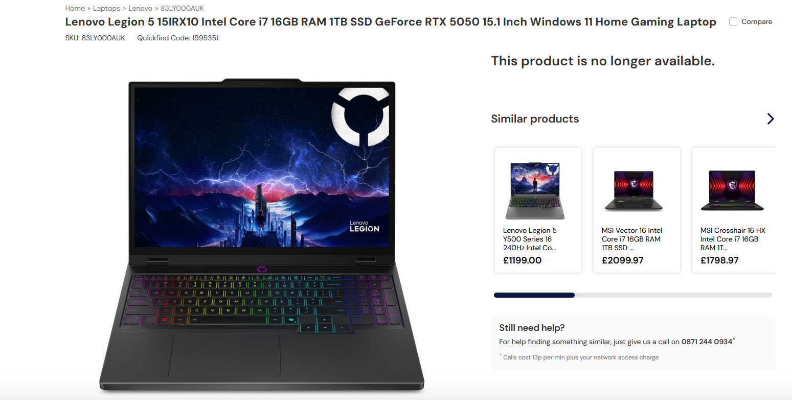The height and width of the screenshot is (410, 792).
Task: Click phone number 0871 244 0934
Action: click(x=707, y=342)
